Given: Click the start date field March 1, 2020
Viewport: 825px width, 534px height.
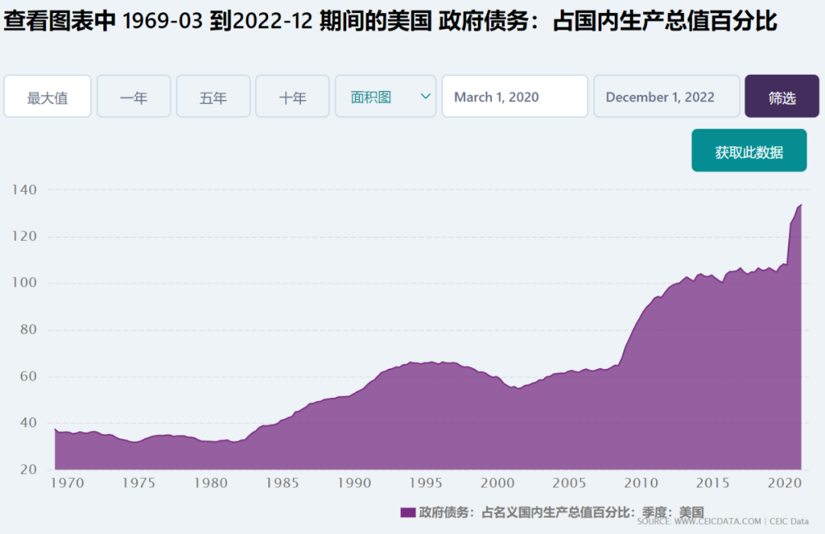Looking at the screenshot, I should pyautogui.click(x=515, y=96).
